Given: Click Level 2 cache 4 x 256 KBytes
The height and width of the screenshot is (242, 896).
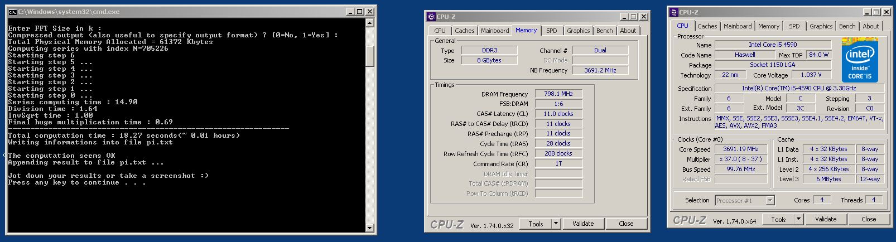Looking at the screenshot, I should (828, 169).
